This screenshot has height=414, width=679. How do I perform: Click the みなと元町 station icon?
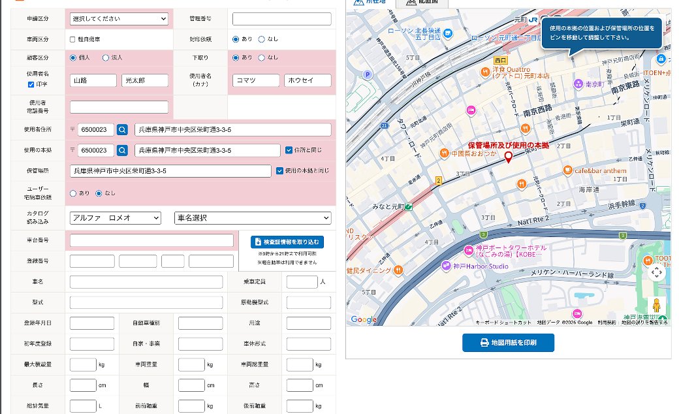click(x=408, y=207)
